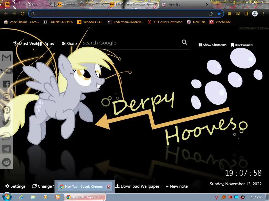Click the Share button on the page
This screenshot has height=201, width=269.
click(x=69, y=44)
